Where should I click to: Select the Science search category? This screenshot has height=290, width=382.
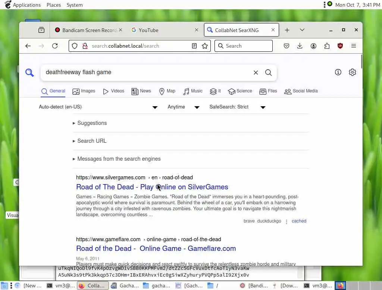click(x=240, y=91)
